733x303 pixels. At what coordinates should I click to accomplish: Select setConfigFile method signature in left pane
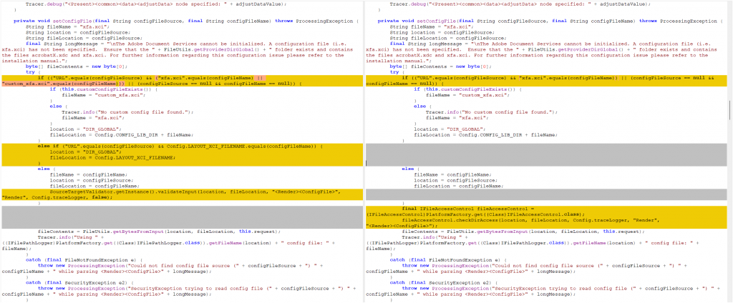(186, 21)
